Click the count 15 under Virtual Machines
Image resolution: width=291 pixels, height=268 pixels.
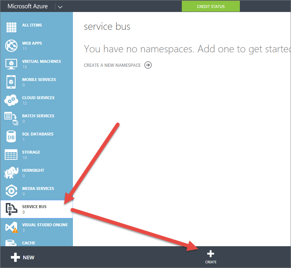25,67
